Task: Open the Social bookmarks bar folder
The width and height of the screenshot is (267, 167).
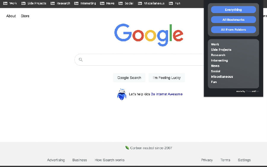Action: point(126,3)
